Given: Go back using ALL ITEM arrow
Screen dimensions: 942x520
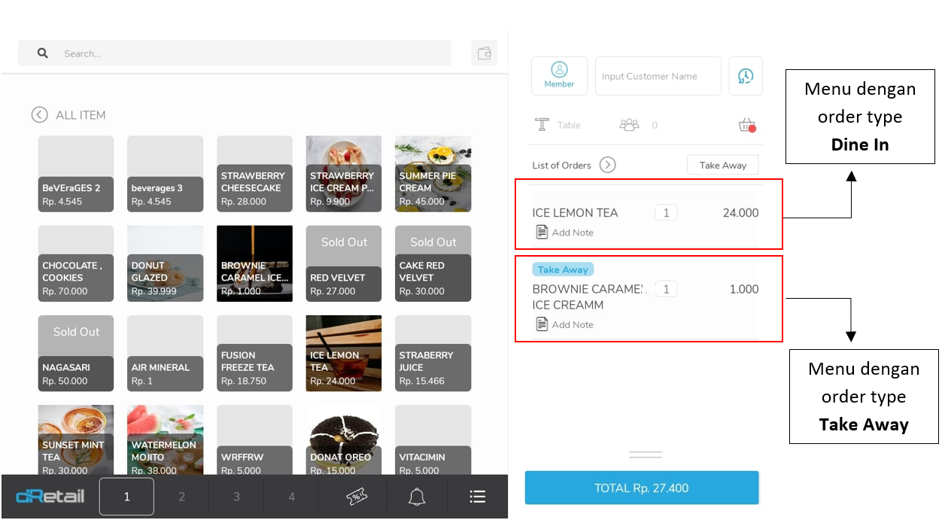Looking at the screenshot, I should pos(39,115).
